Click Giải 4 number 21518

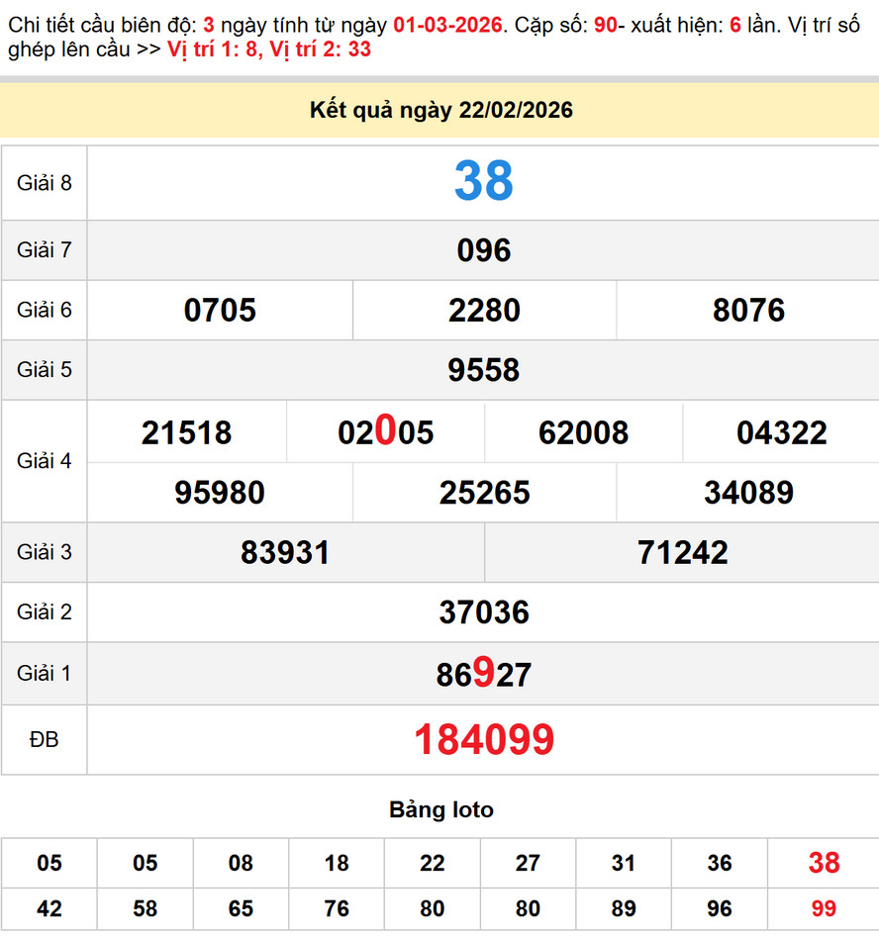point(186,432)
